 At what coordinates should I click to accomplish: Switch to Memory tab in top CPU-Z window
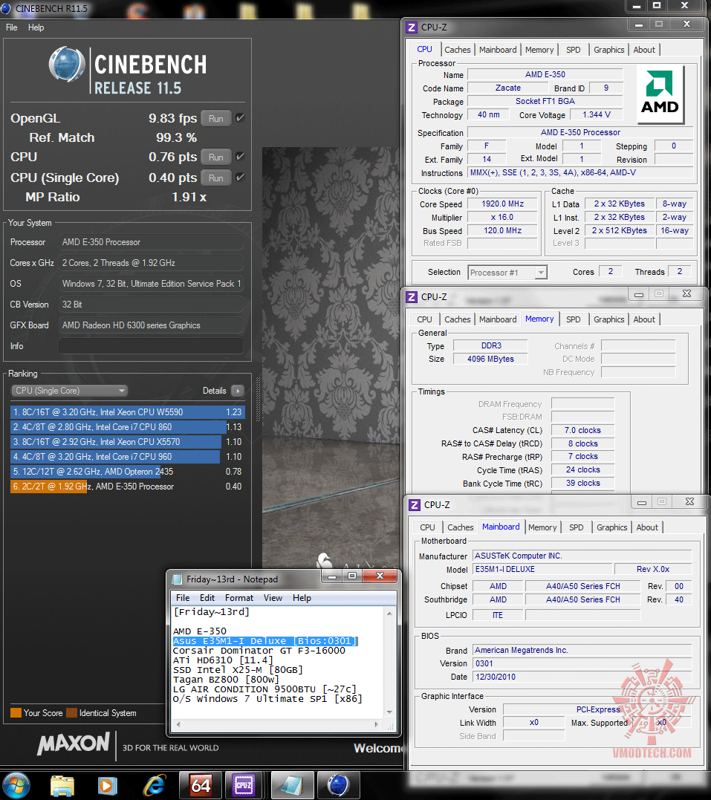coord(539,50)
